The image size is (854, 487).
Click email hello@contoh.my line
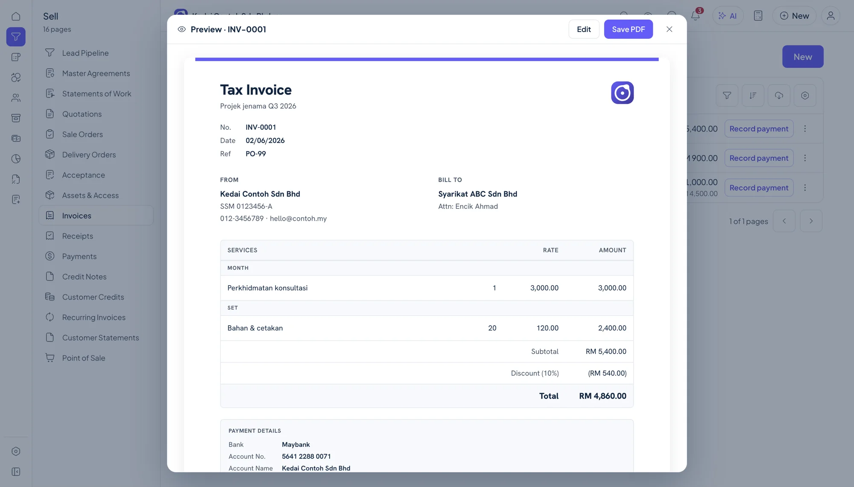298,219
